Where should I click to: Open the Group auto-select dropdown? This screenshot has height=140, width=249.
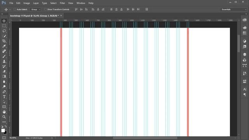[x=35, y=9]
